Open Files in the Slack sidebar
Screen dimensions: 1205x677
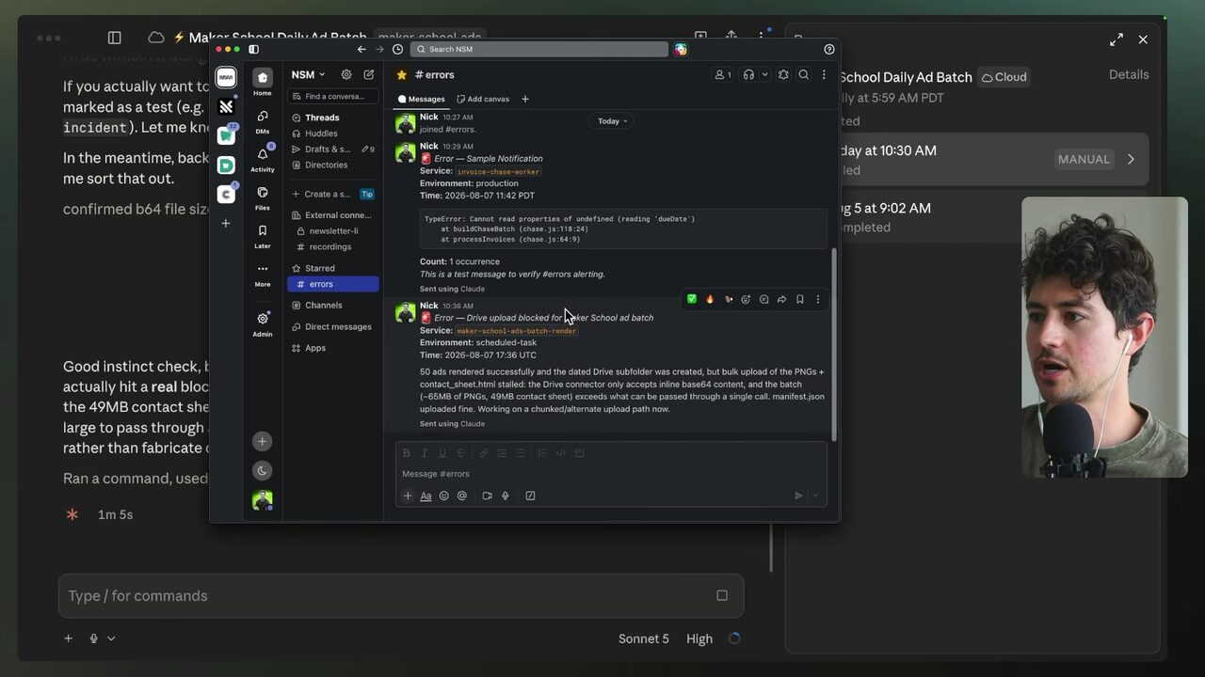[x=263, y=197]
